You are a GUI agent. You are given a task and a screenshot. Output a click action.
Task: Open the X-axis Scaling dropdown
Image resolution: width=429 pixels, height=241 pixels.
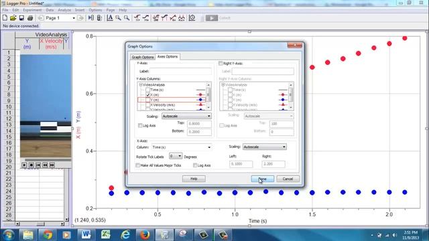[265, 147]
